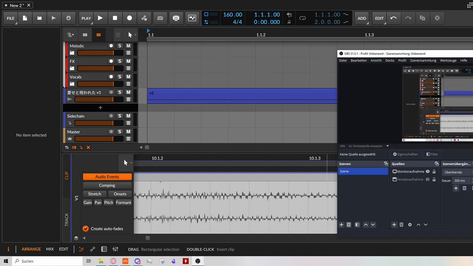Open the FILE menu dropdown

point(11,18)
